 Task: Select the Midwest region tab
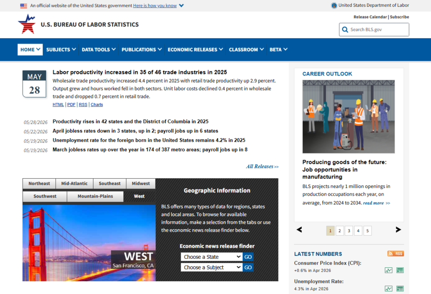[141, 183]
